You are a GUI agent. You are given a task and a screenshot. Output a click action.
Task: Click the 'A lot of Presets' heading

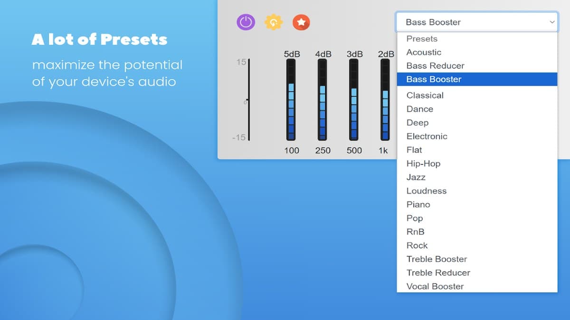point(100,39)
